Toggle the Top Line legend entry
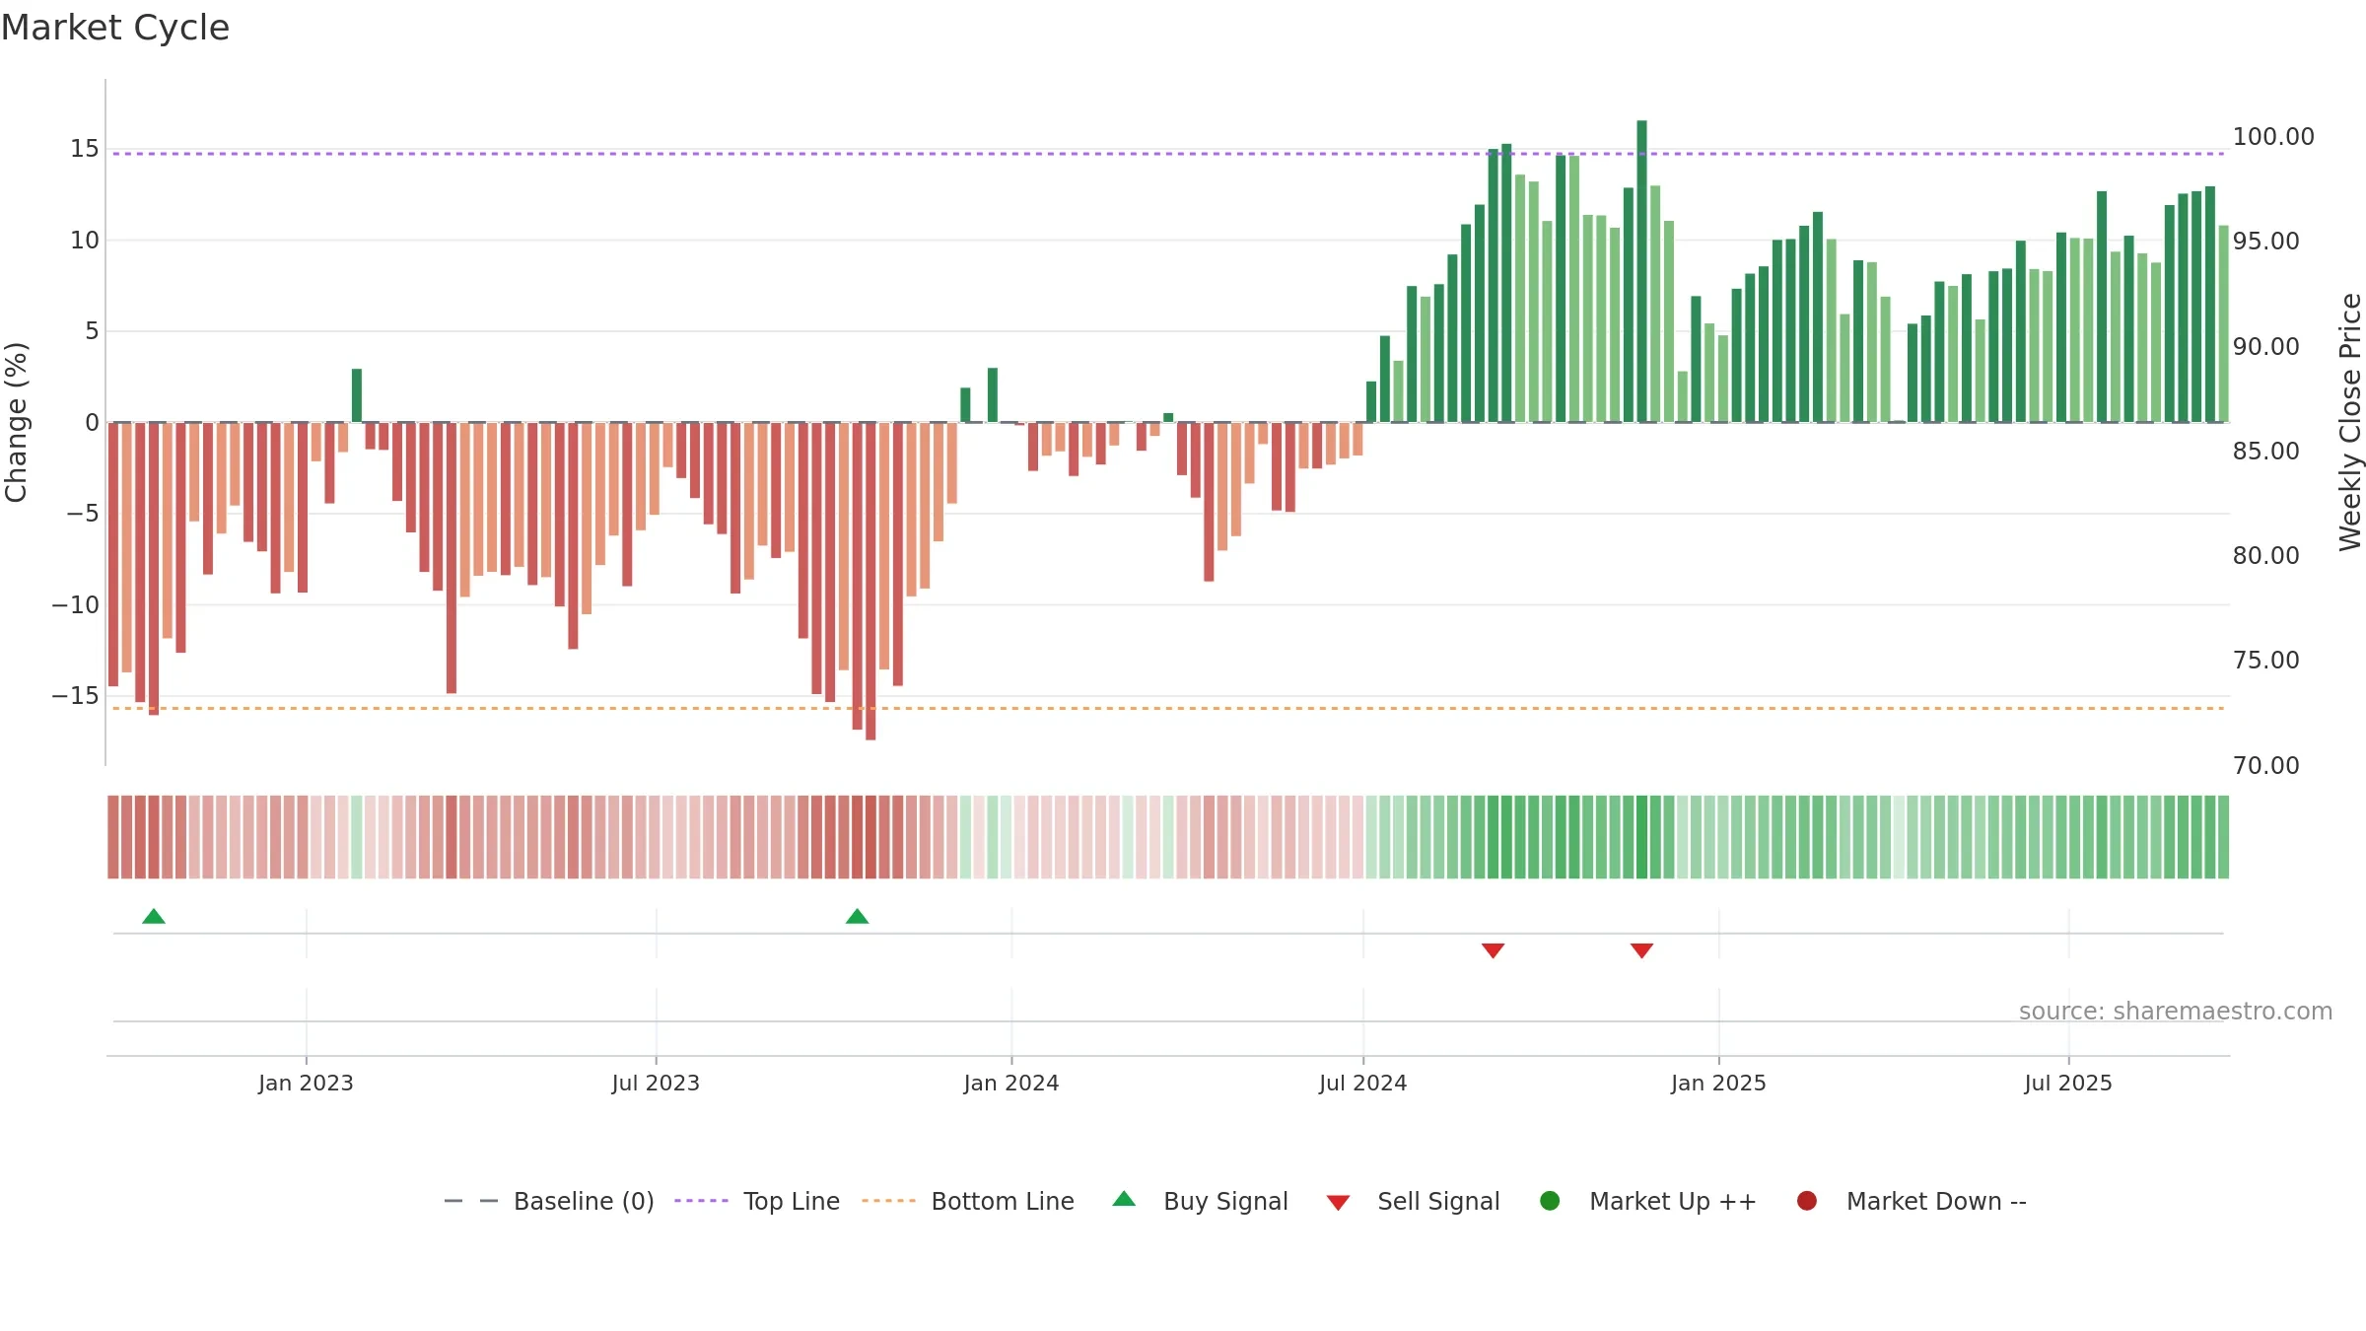This screenshot has width=2366, height=1331. coord(757,1201)
